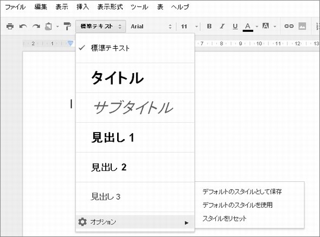Select the Paint format roller icon

coord(67,27)
